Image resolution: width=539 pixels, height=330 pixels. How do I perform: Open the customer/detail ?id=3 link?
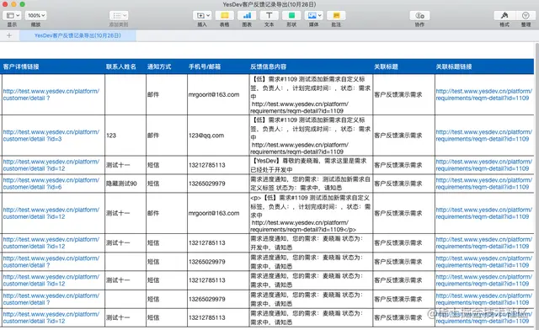[x=51, y=136]
